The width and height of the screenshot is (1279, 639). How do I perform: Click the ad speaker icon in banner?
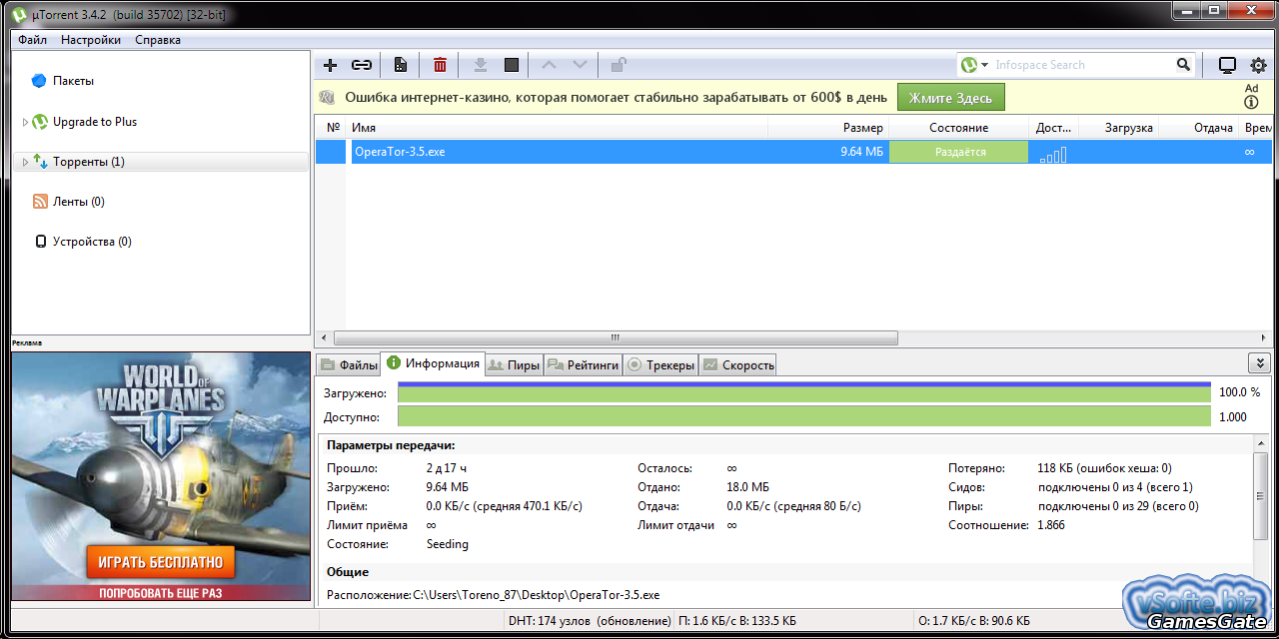pyautogui.click(x=327, y=98)
